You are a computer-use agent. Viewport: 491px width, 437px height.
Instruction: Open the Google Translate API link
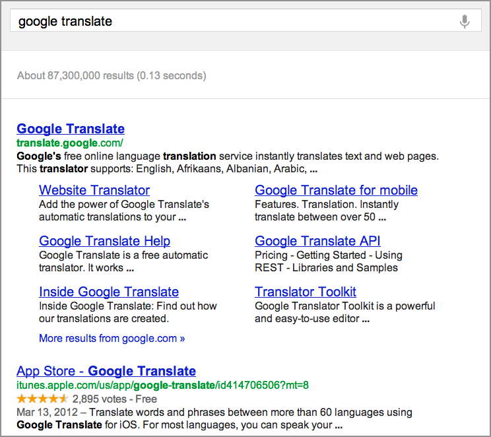317,241
